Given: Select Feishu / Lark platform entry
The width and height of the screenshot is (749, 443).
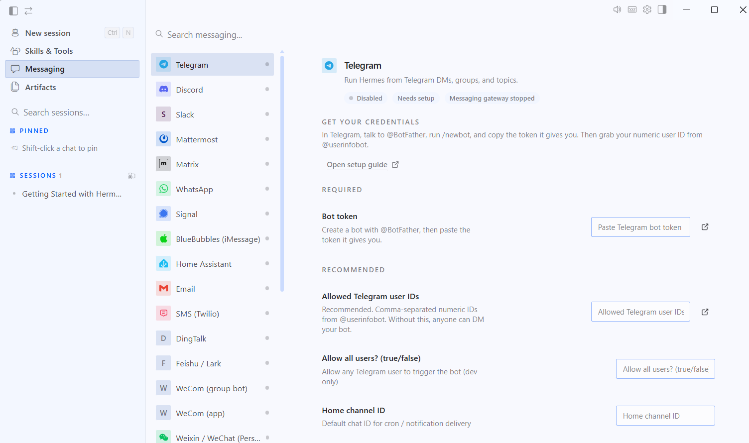Looking at the screenshot, I should pyautogui.click(x=212, y=363).
